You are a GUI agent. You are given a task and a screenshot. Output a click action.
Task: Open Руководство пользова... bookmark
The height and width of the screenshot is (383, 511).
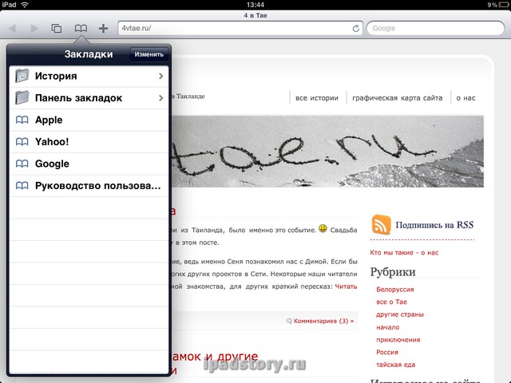pos(89,186)
